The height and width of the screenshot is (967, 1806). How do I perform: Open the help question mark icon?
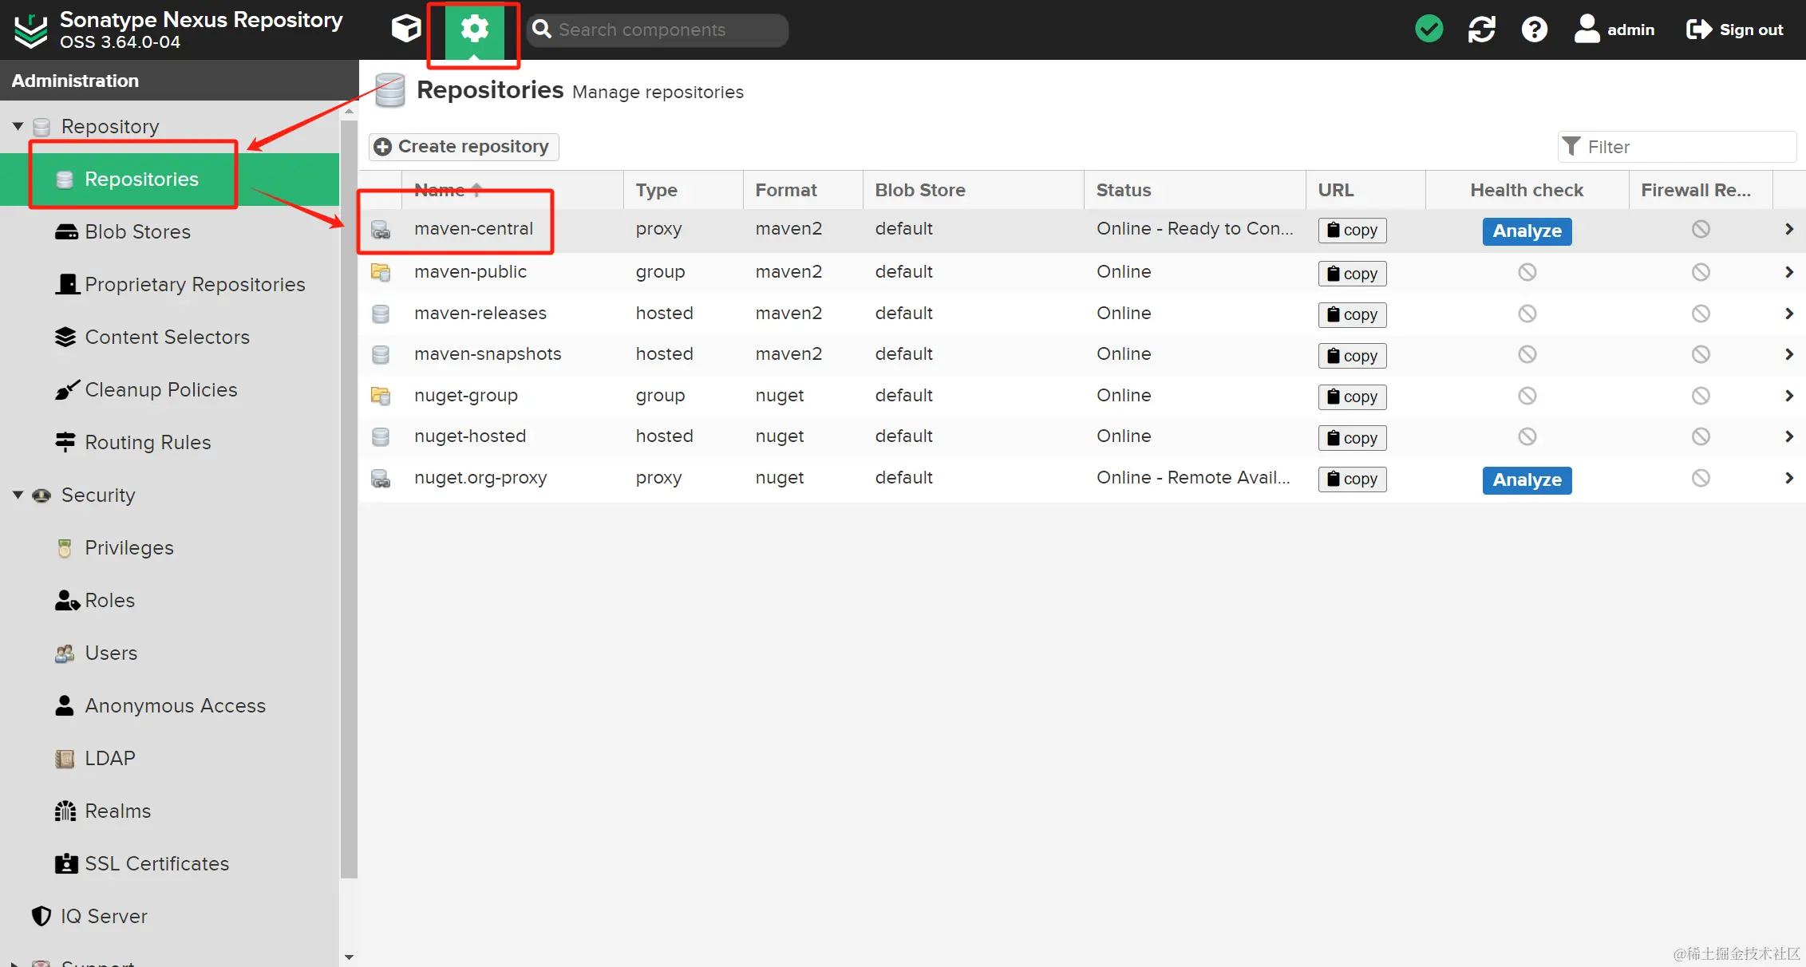[1534, 30]
